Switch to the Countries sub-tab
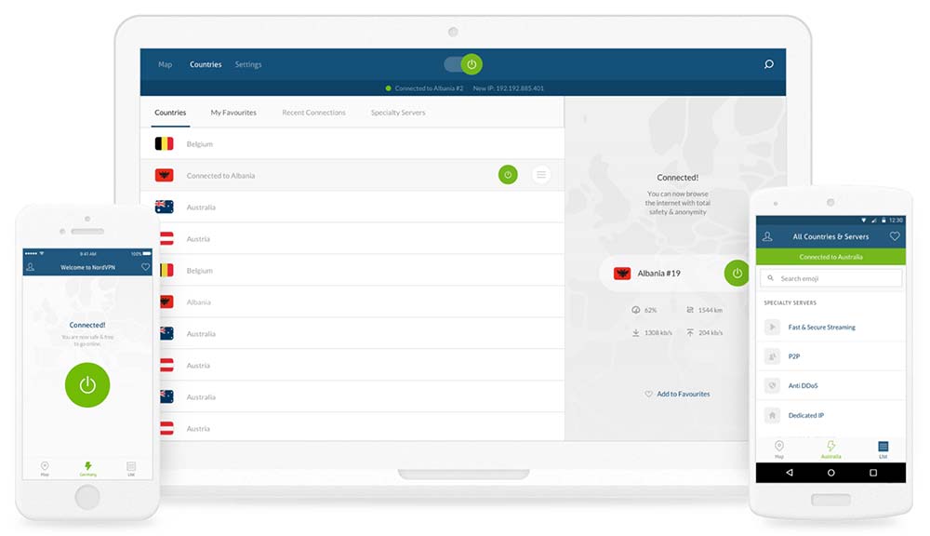 pyautogui.click(x=170, y=113)
